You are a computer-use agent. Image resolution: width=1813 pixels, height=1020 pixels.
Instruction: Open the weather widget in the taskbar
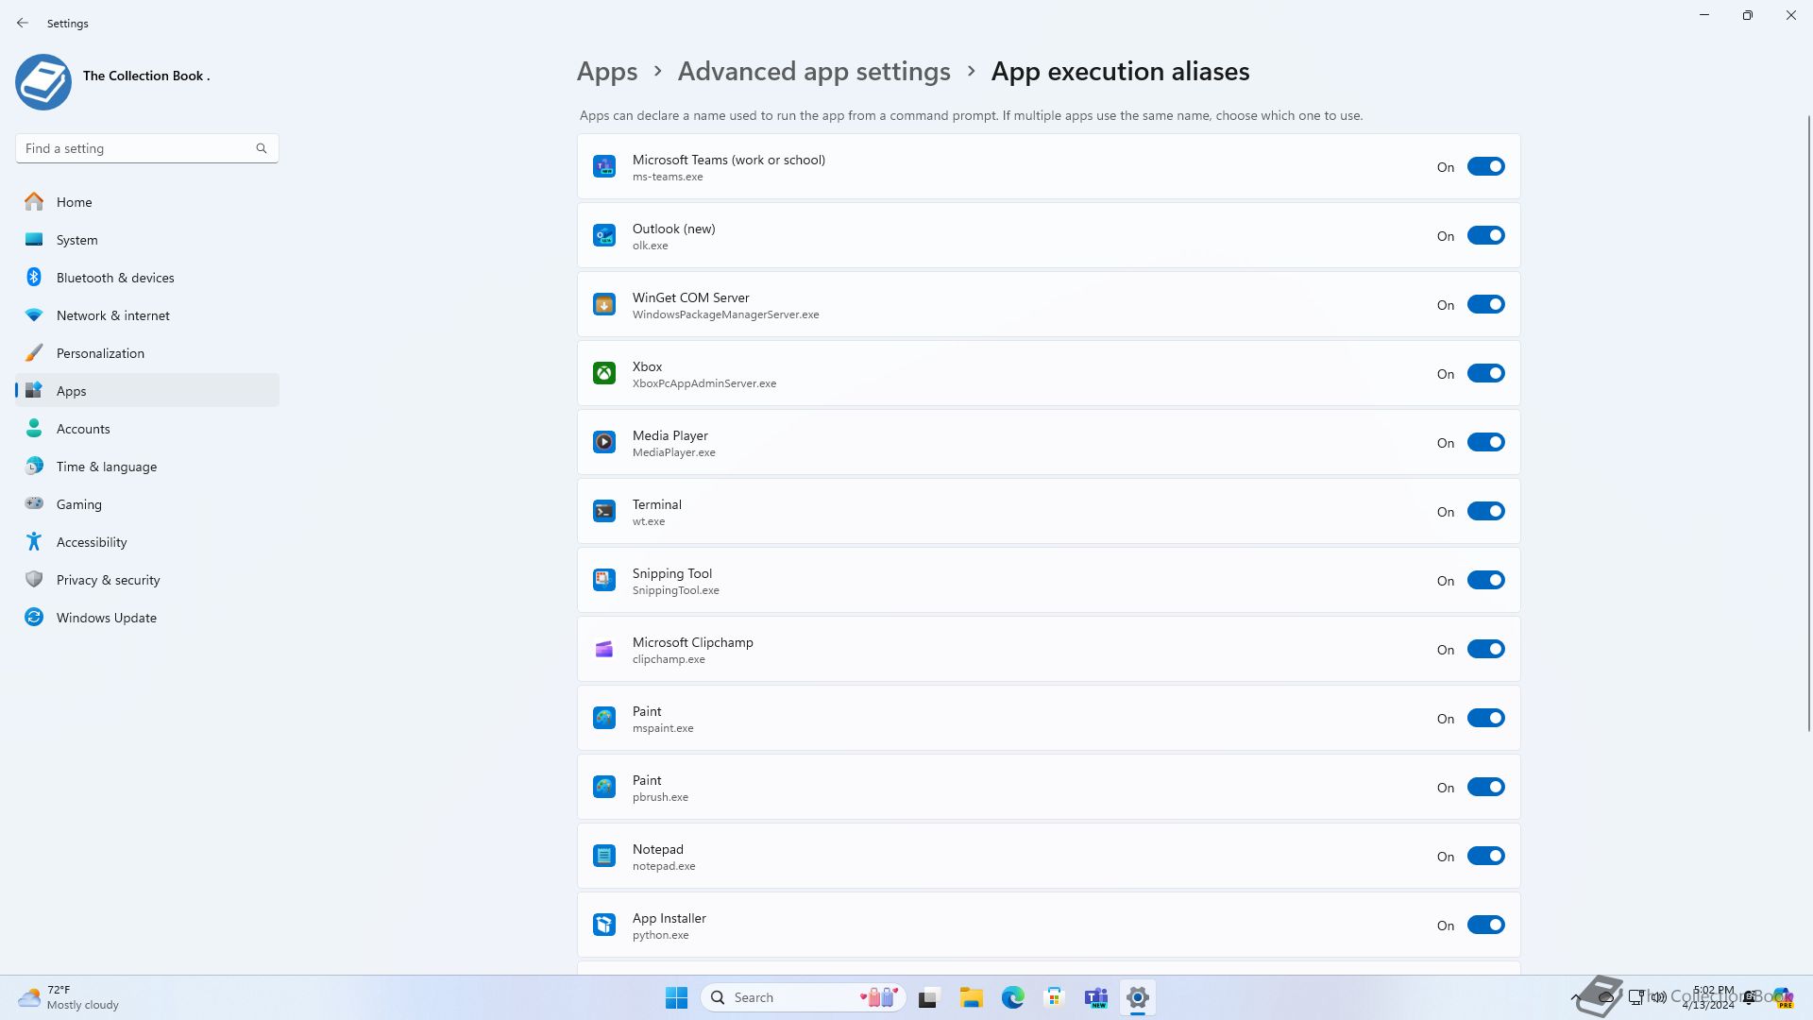click(68, 997)
